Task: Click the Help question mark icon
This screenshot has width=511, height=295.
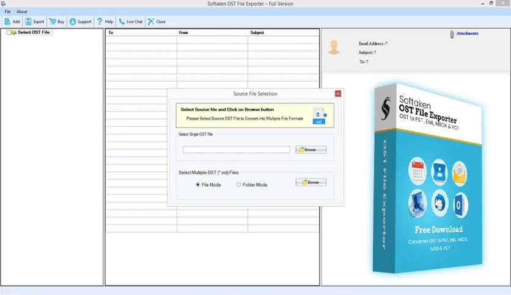Action: coord(100,21)
